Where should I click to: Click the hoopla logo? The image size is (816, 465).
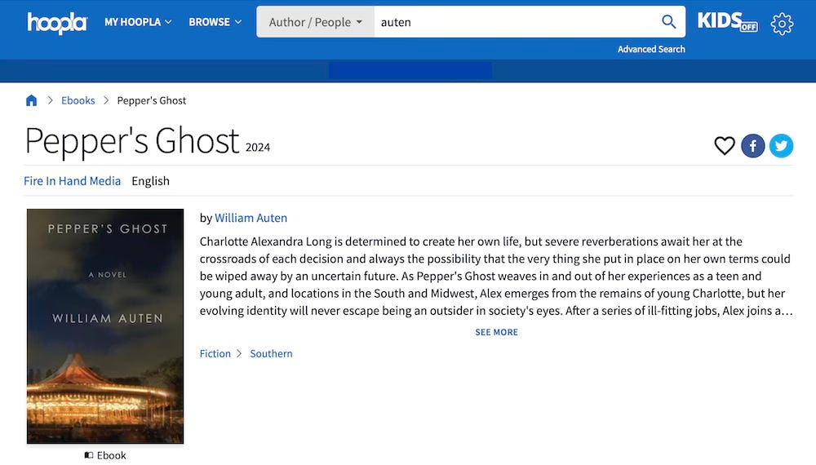[x=57, y=22]
